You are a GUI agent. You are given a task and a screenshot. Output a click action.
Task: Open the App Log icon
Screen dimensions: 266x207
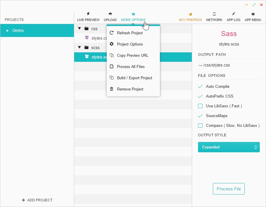(233, 14)
